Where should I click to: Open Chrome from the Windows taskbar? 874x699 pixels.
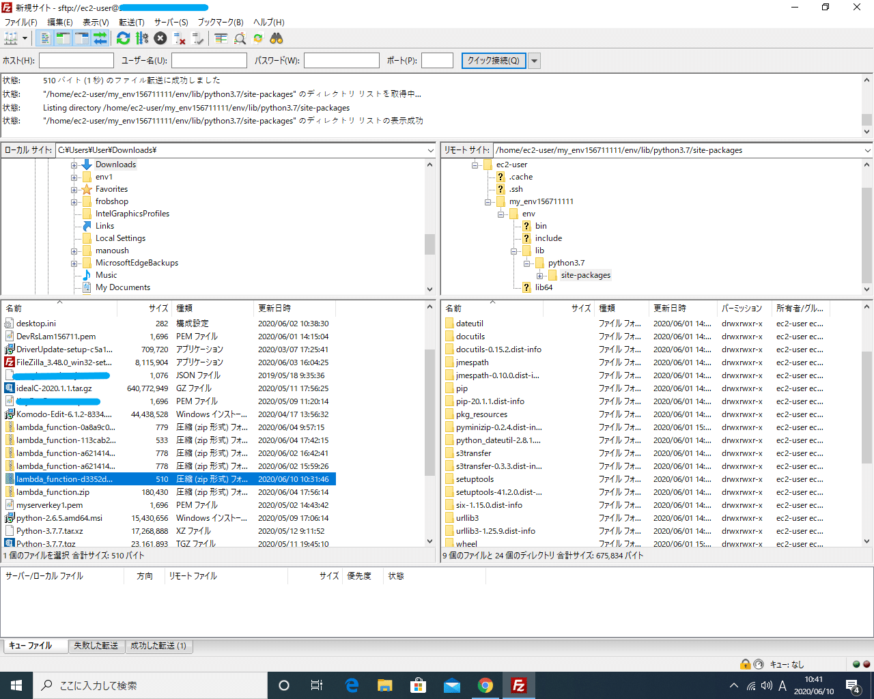pyautogui.click(x=485, y=685)
